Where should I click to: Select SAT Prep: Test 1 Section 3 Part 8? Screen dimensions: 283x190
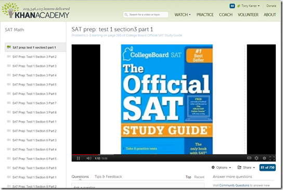point(34,112)
